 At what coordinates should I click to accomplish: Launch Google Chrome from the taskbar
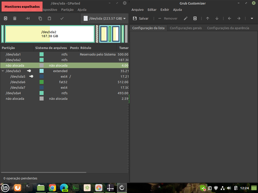click(52, 188)
